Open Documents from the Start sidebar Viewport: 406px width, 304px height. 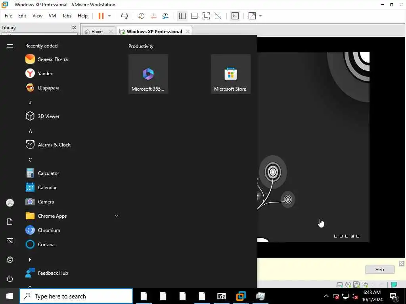(10, 222)
